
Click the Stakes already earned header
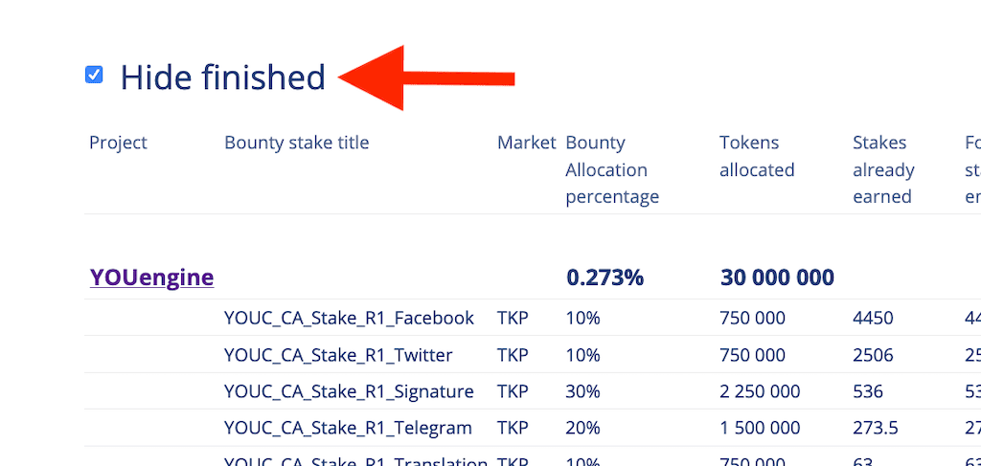883,169
